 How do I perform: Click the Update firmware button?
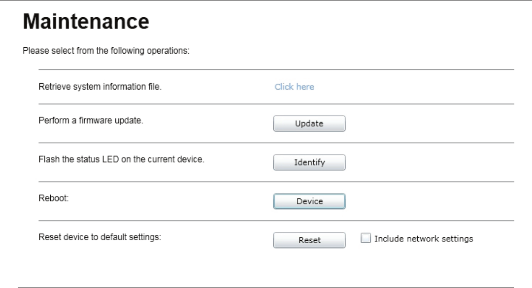pos(309,124)
